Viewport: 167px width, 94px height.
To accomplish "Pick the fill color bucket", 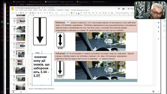I will pos(45,13).
